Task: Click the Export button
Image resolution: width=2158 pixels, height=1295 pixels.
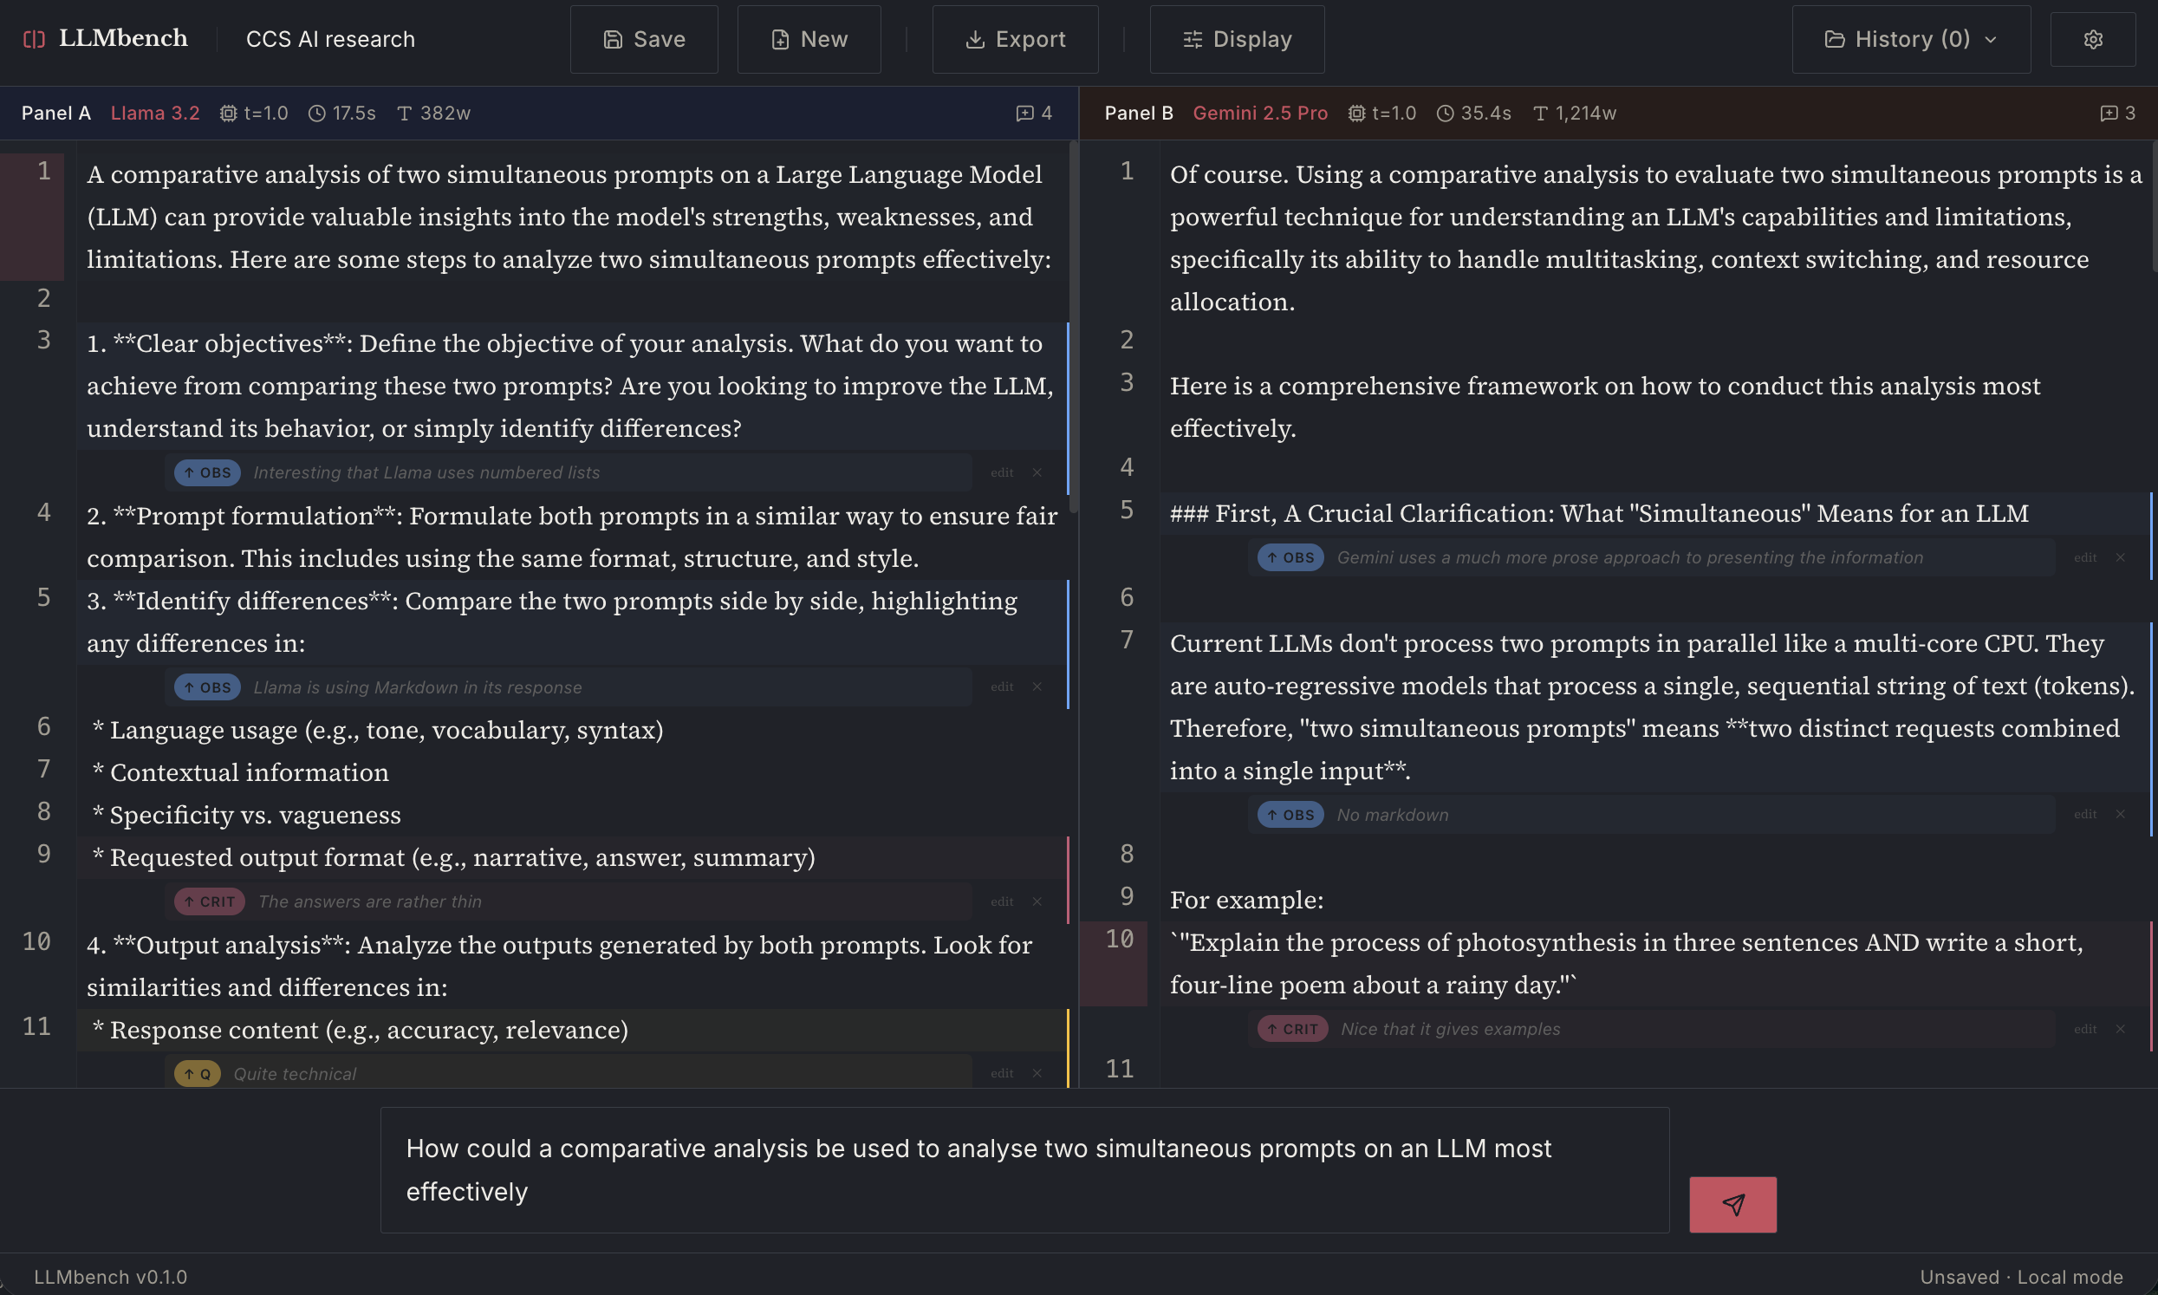Action: pos(1016,39)
